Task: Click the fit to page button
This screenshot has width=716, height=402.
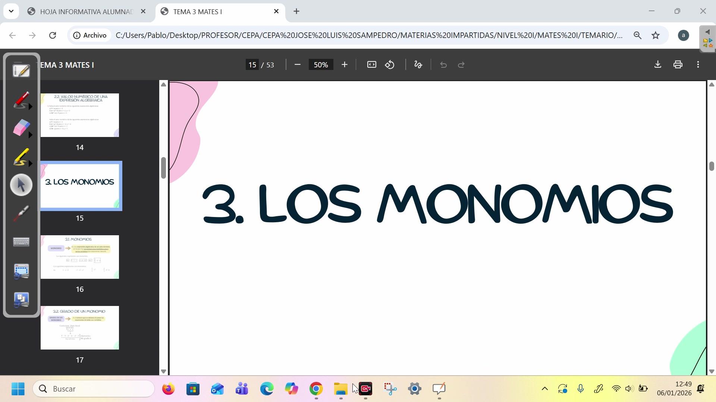Action: (x=371, y=65)
